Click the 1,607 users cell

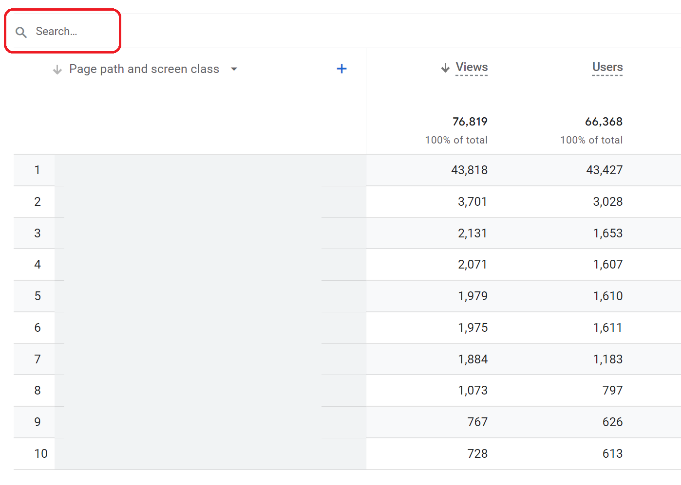click(608, 265)
